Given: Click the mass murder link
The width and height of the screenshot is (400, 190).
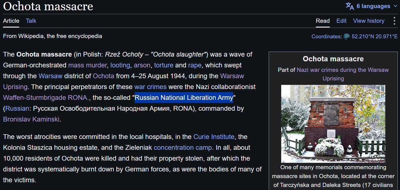Looking at the screenshot, I should pyautogui.click(x=87, y=65).
